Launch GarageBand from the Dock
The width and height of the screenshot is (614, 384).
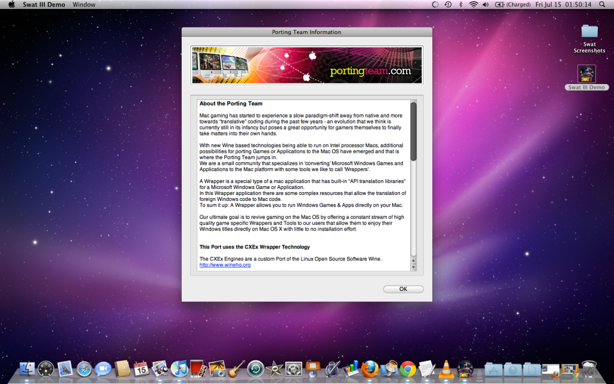pos(236,369)
